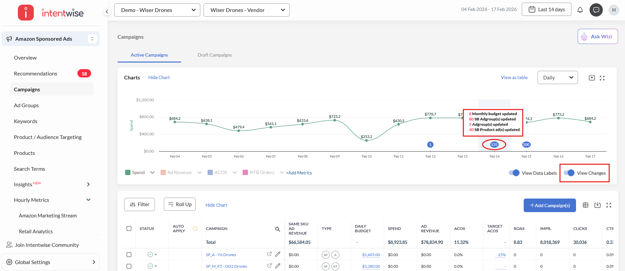Click the 133 changes marker on Feb 14

(494, 145)
